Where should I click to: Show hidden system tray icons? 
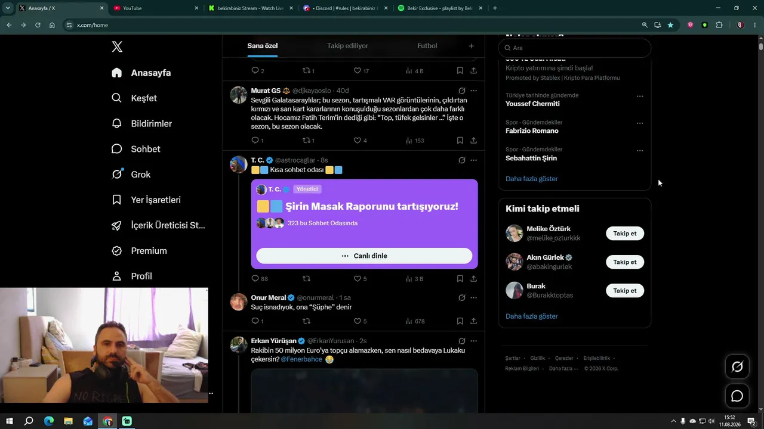click(674, 421)
